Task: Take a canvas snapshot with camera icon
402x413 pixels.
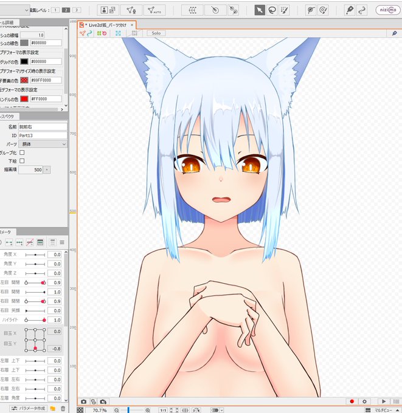Action: 84,401
